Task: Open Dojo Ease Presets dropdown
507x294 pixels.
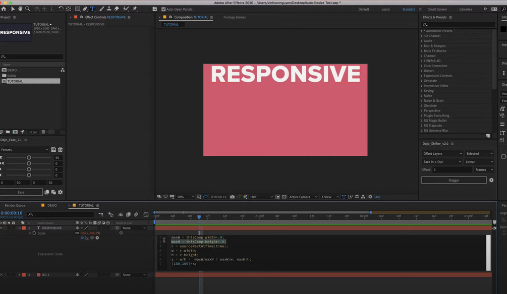Action: click(x=24, y=150)
